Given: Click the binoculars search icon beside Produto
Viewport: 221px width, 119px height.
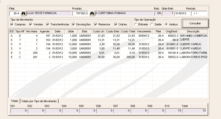Looking at the screenshot, I should [x=92, y=13].
